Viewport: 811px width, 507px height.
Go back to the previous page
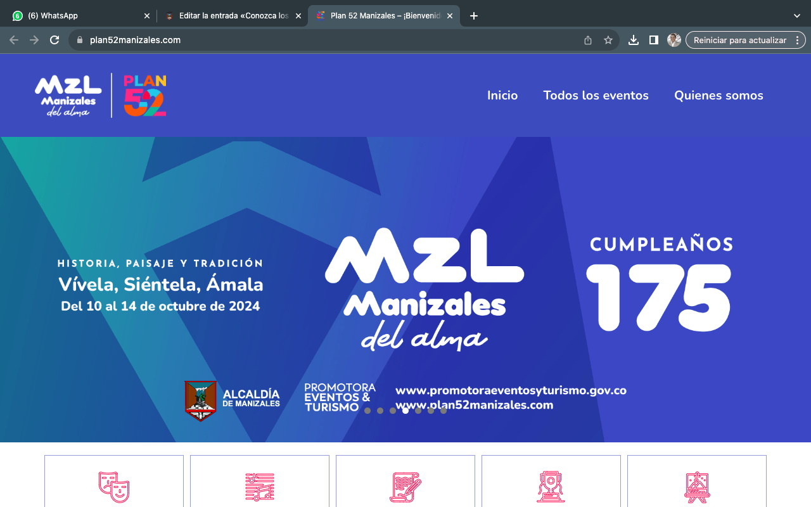point(14,40)
